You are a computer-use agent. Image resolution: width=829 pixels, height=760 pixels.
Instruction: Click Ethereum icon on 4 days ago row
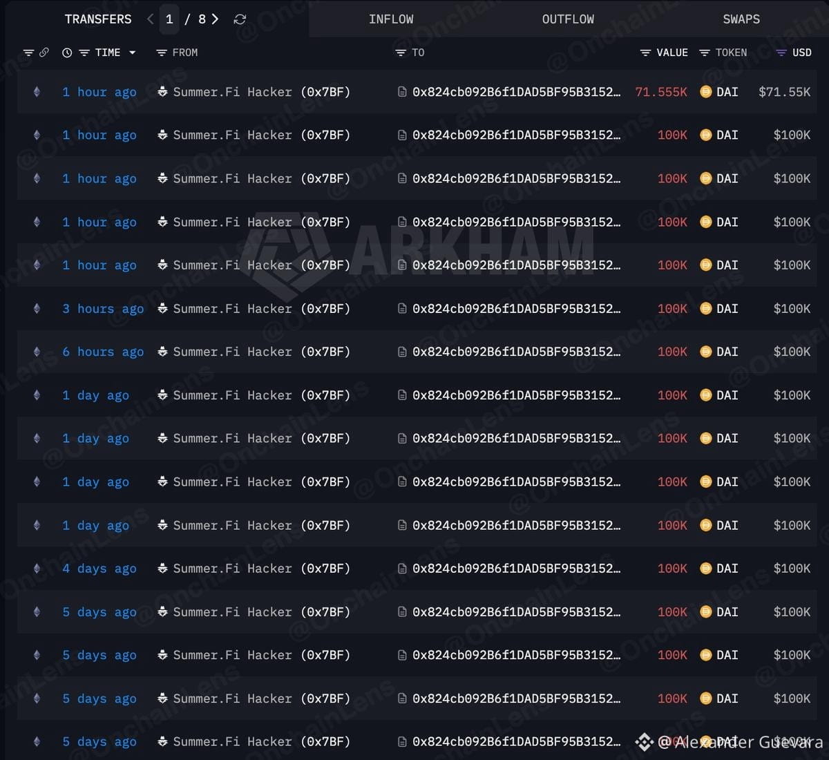[x=37, y=569]
